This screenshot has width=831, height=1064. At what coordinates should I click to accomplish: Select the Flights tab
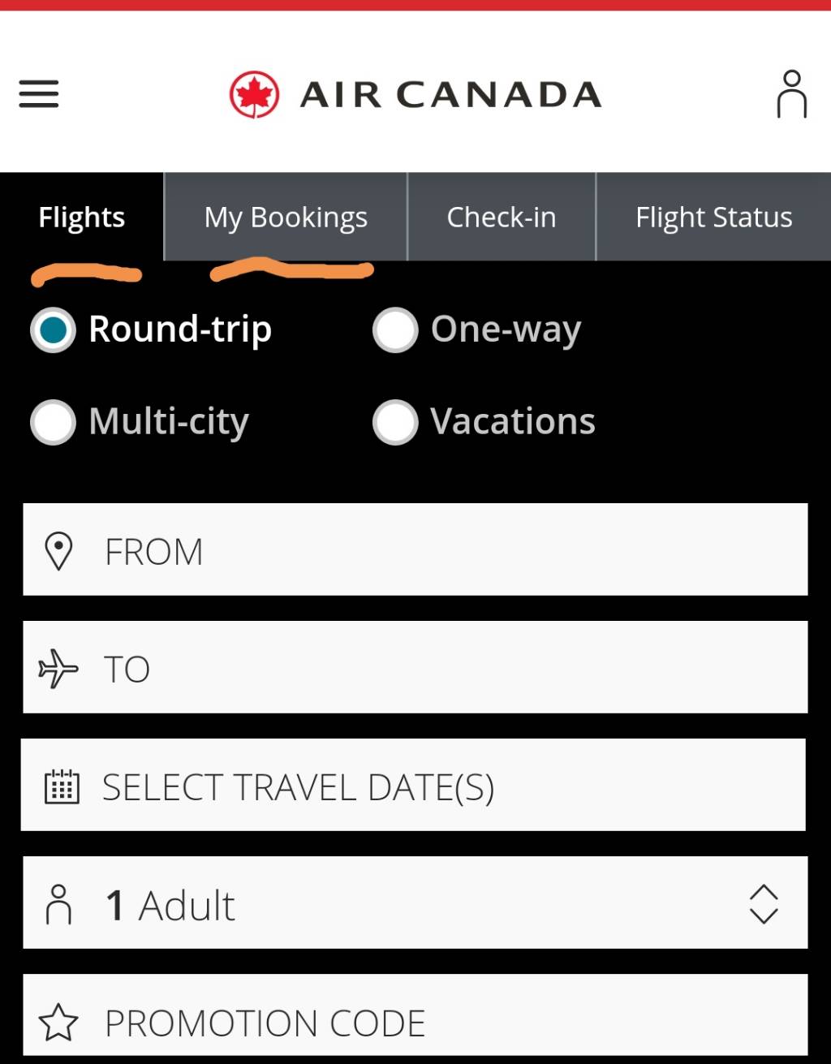tap(82, 218)
